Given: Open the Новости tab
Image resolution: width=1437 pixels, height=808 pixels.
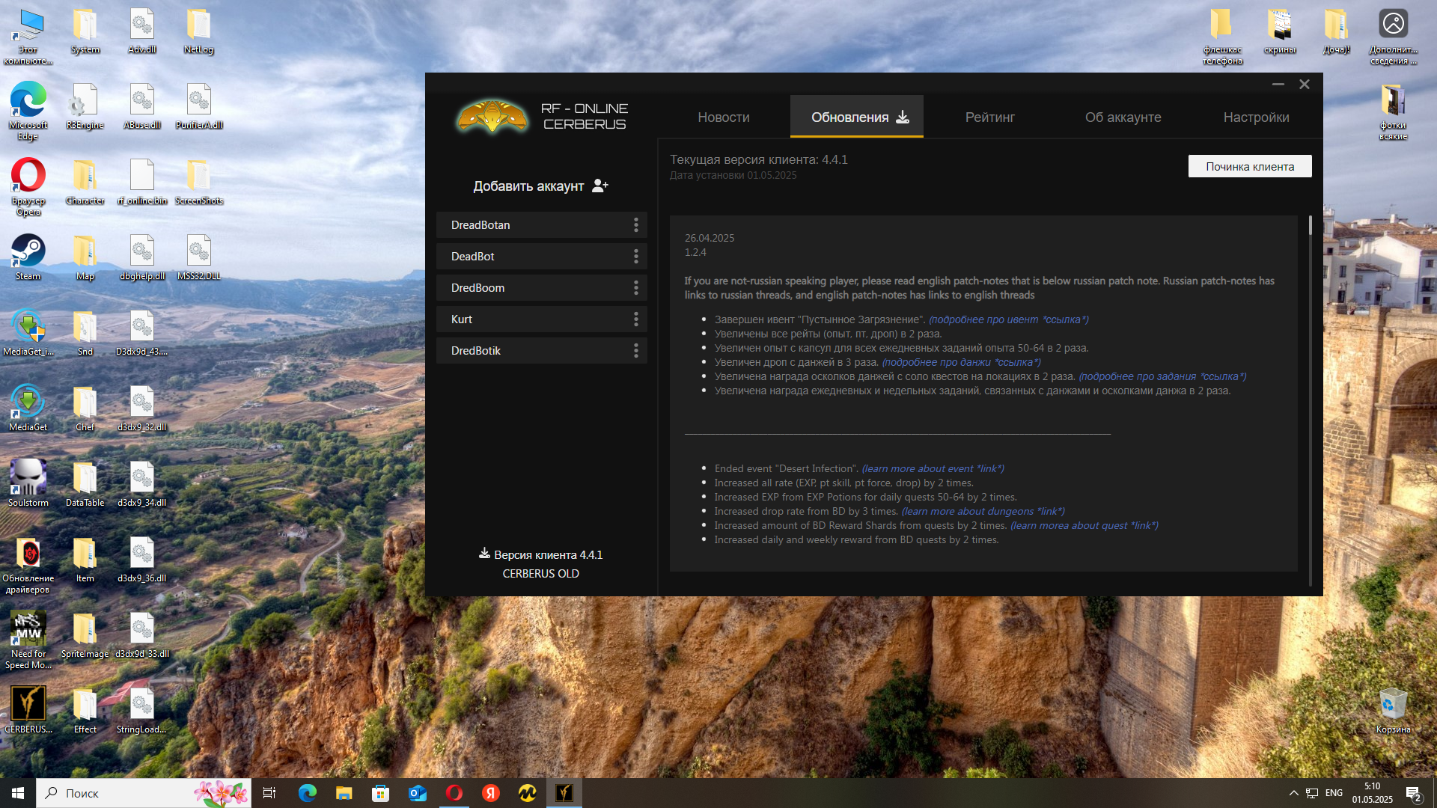Looking at the screenshot, I should pyautogui.click(x=723, y=117).
